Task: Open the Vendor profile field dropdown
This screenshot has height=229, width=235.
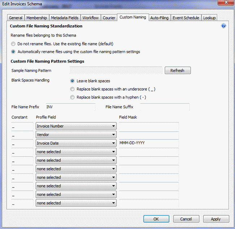Action: coord(76,135)
